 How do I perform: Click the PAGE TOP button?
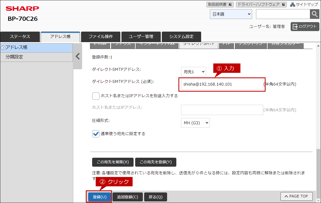tap(296, 196)
